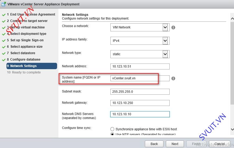Click the vertical scrollbar thumb of settings pane
Viewport: 234px width, 148px height.
(232, 63)
